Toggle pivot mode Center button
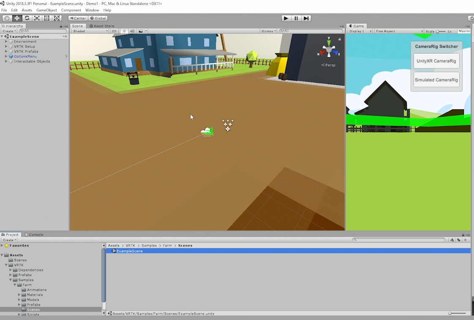This screenshot has height=320, width=474. 78,18
